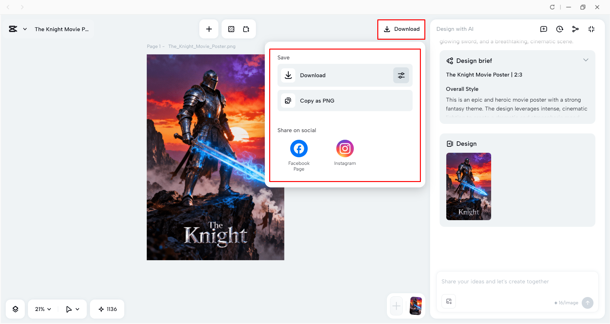The height and width of the screenshot is (324, 610).
Task: Select the Knight poster page thumbnail
Action: [416, 306]
